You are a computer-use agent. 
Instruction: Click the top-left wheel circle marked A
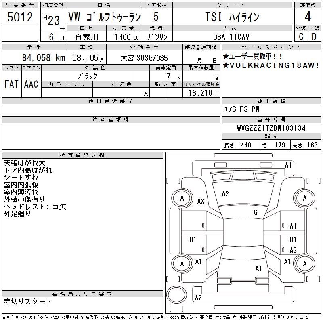pos(182,198)
